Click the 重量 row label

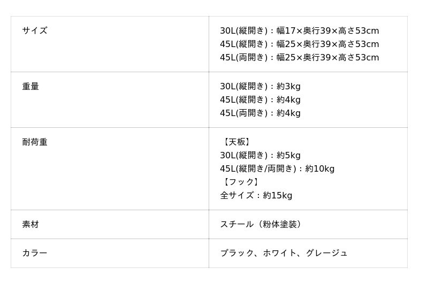tap(30, 86)
